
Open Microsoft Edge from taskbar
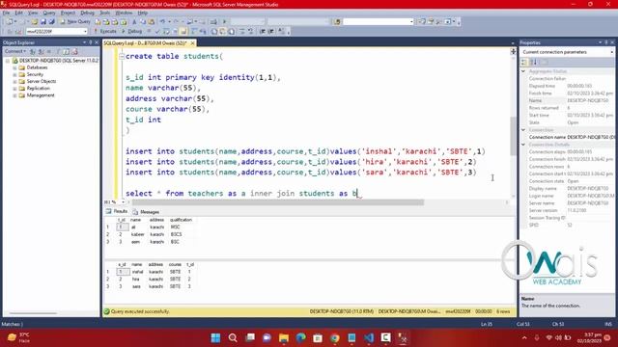coord(300,338)
